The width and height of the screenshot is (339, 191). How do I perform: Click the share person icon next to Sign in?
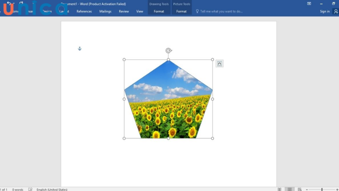336,11
